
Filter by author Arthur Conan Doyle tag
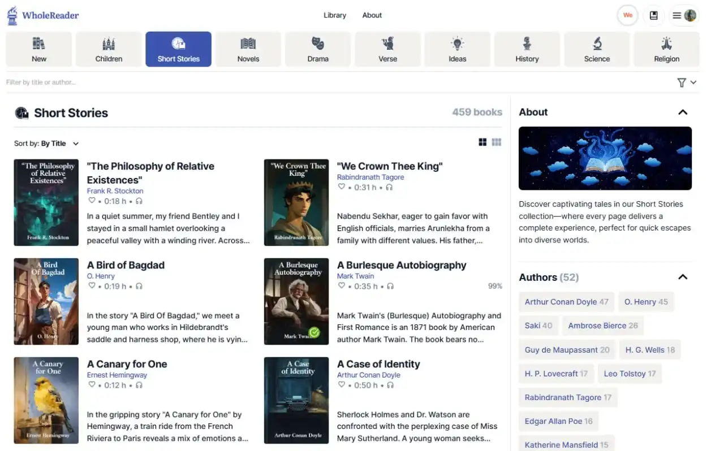click(566, 302)
